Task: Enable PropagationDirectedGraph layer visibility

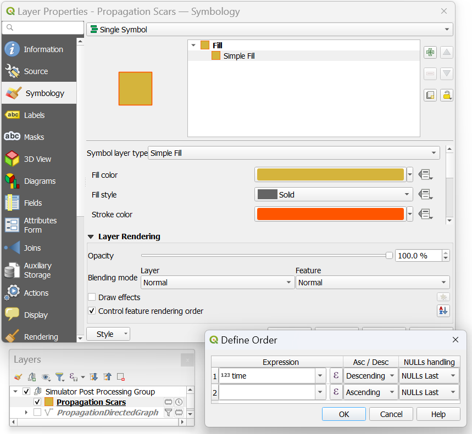Action: tap(37, 412)
